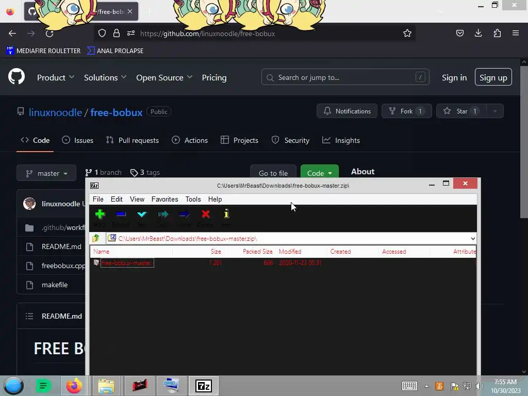Open the 7-Zip Tools menu
528x396 pixels.
coord(193,200)
